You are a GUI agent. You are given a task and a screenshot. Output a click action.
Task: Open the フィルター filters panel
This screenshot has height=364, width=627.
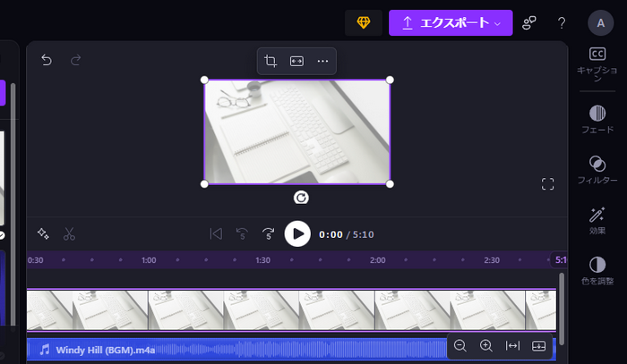pos(597,170)
